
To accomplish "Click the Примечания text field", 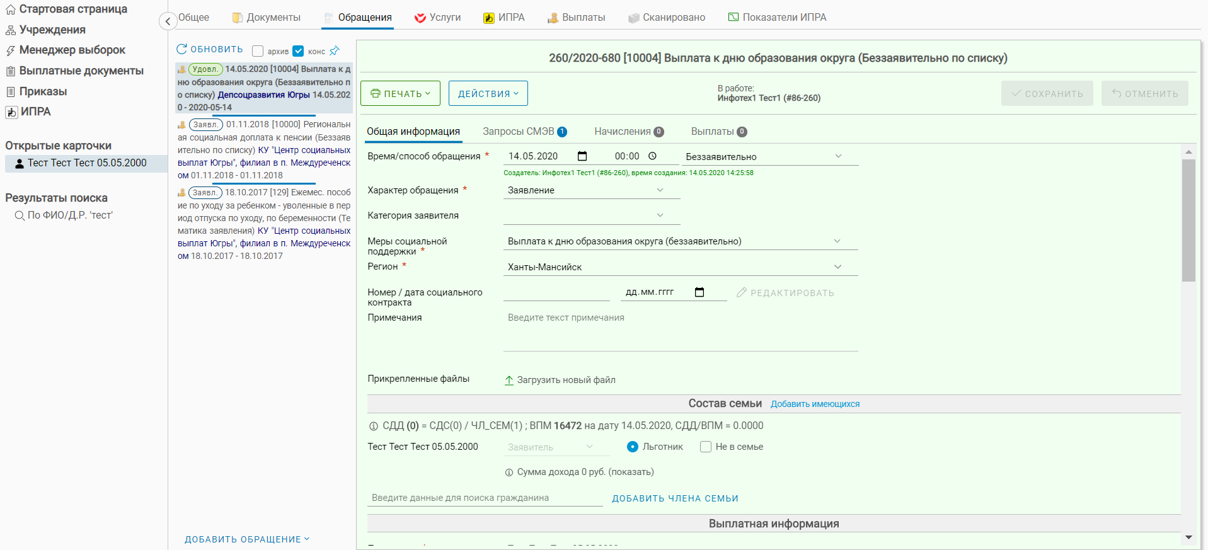I will (681, 331).
